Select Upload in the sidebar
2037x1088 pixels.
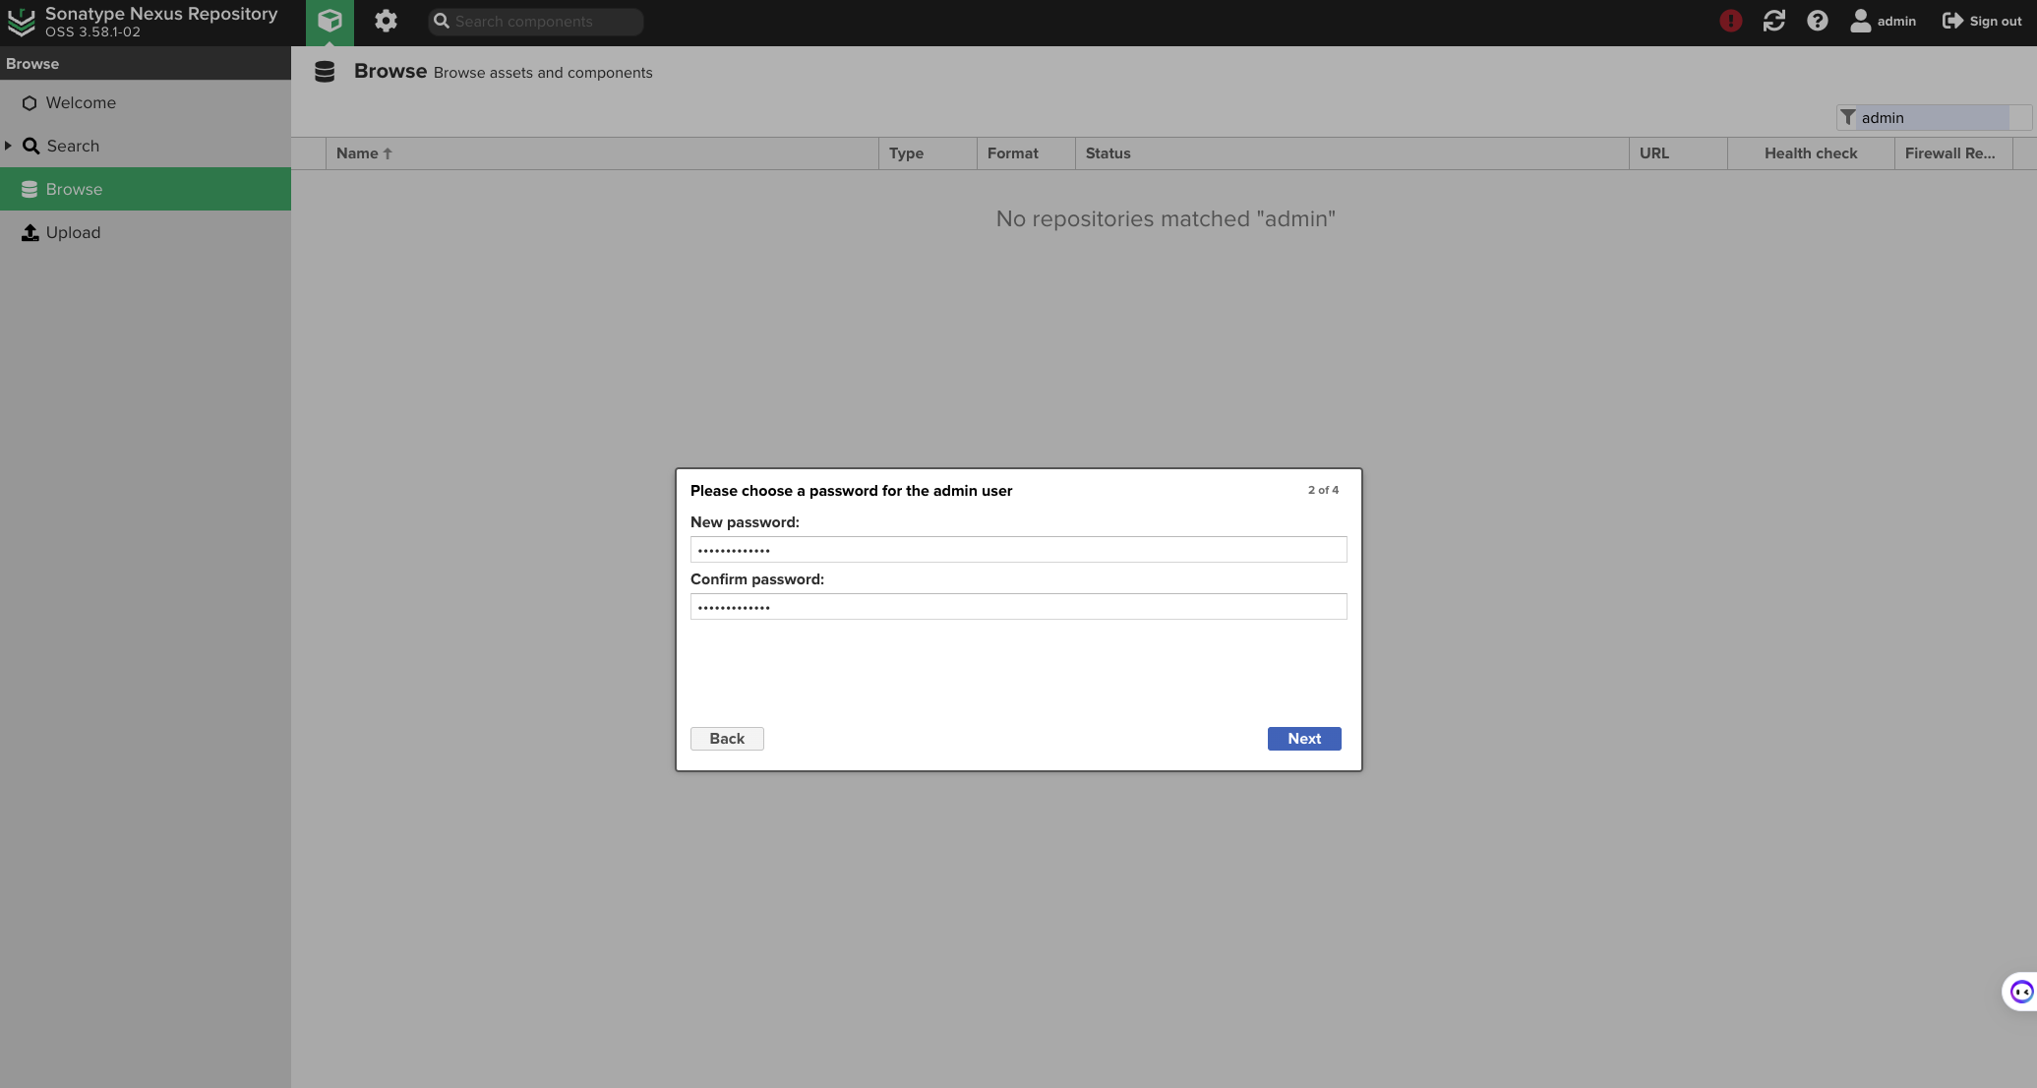tap(73, 233)
